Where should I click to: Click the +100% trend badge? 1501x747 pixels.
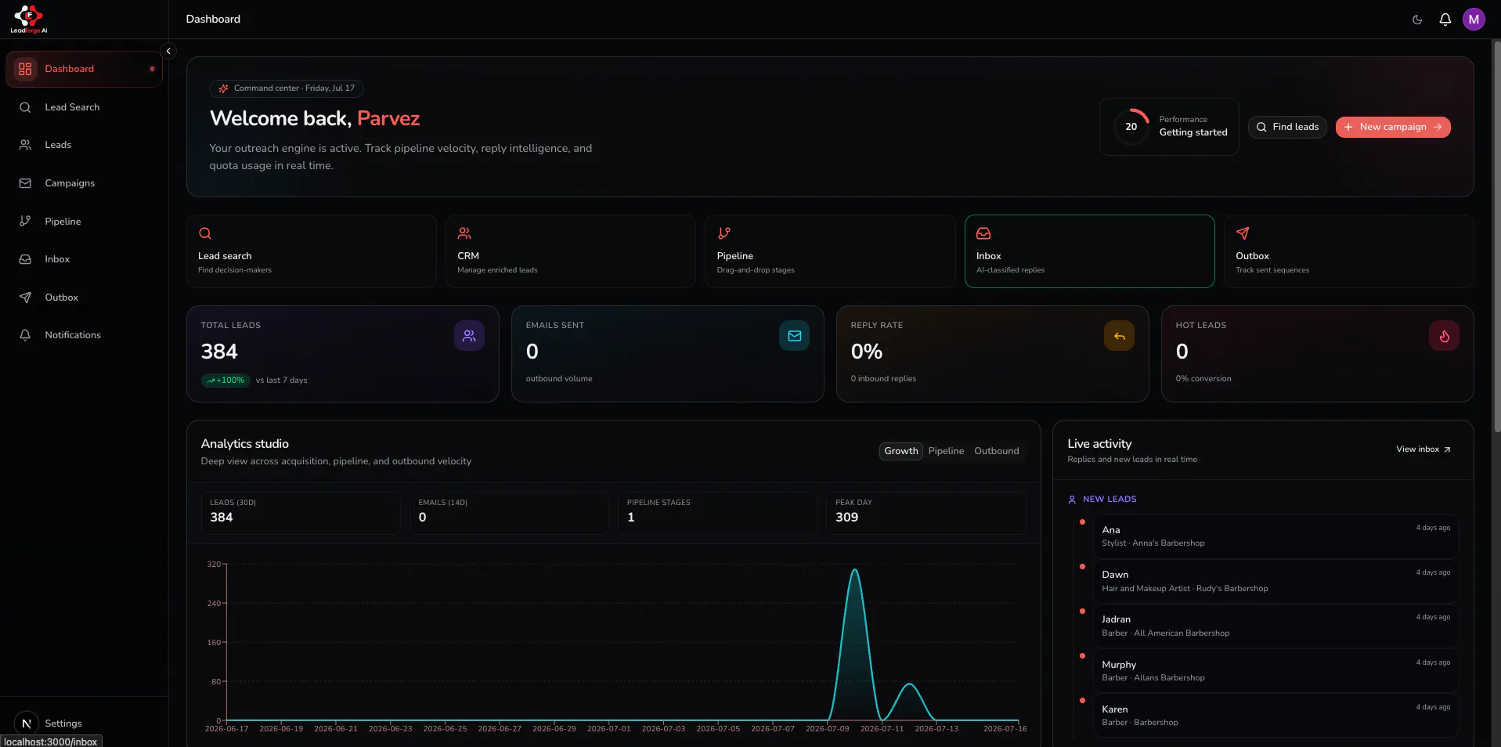pos(226,381)
